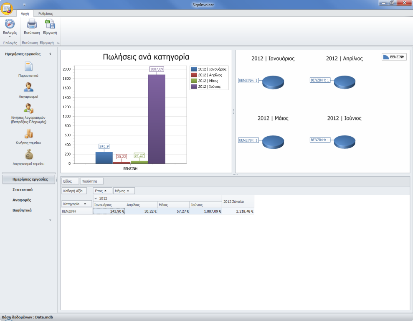This screenshot has height=321, width=413.
Task: Select Αναφορές navigation group
Action: [x=22, y=200]
